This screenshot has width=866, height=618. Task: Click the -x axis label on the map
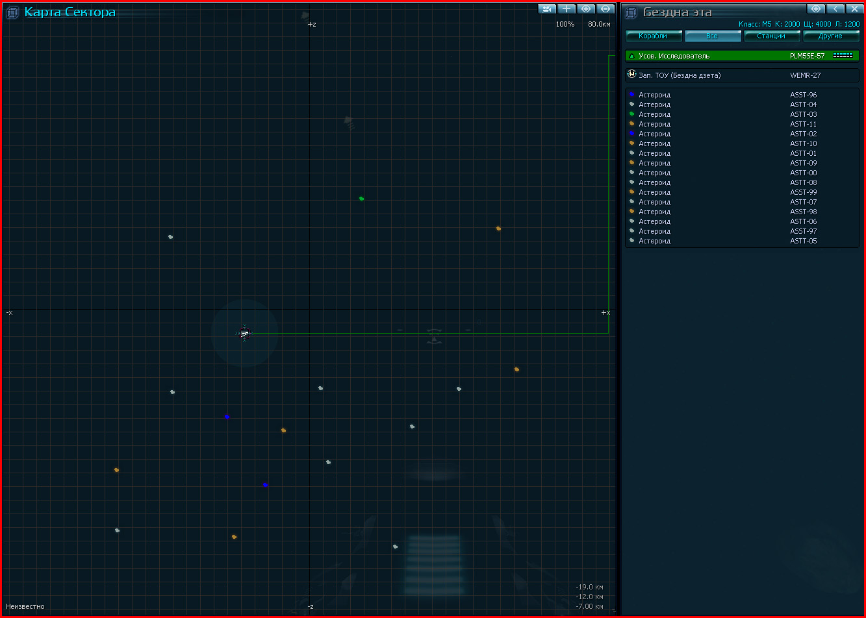click(9, 312)
